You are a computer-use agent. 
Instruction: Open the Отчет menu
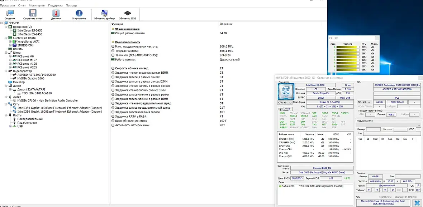pyautogui.click(x=22, y=5)
